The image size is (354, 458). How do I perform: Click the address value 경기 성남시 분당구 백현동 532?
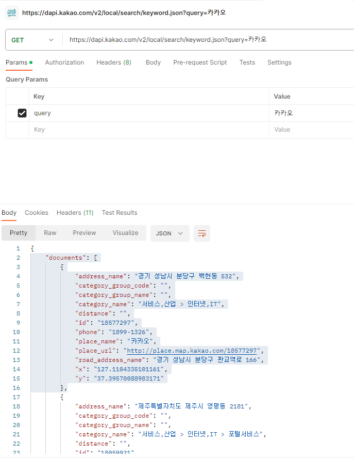[185, 276]
